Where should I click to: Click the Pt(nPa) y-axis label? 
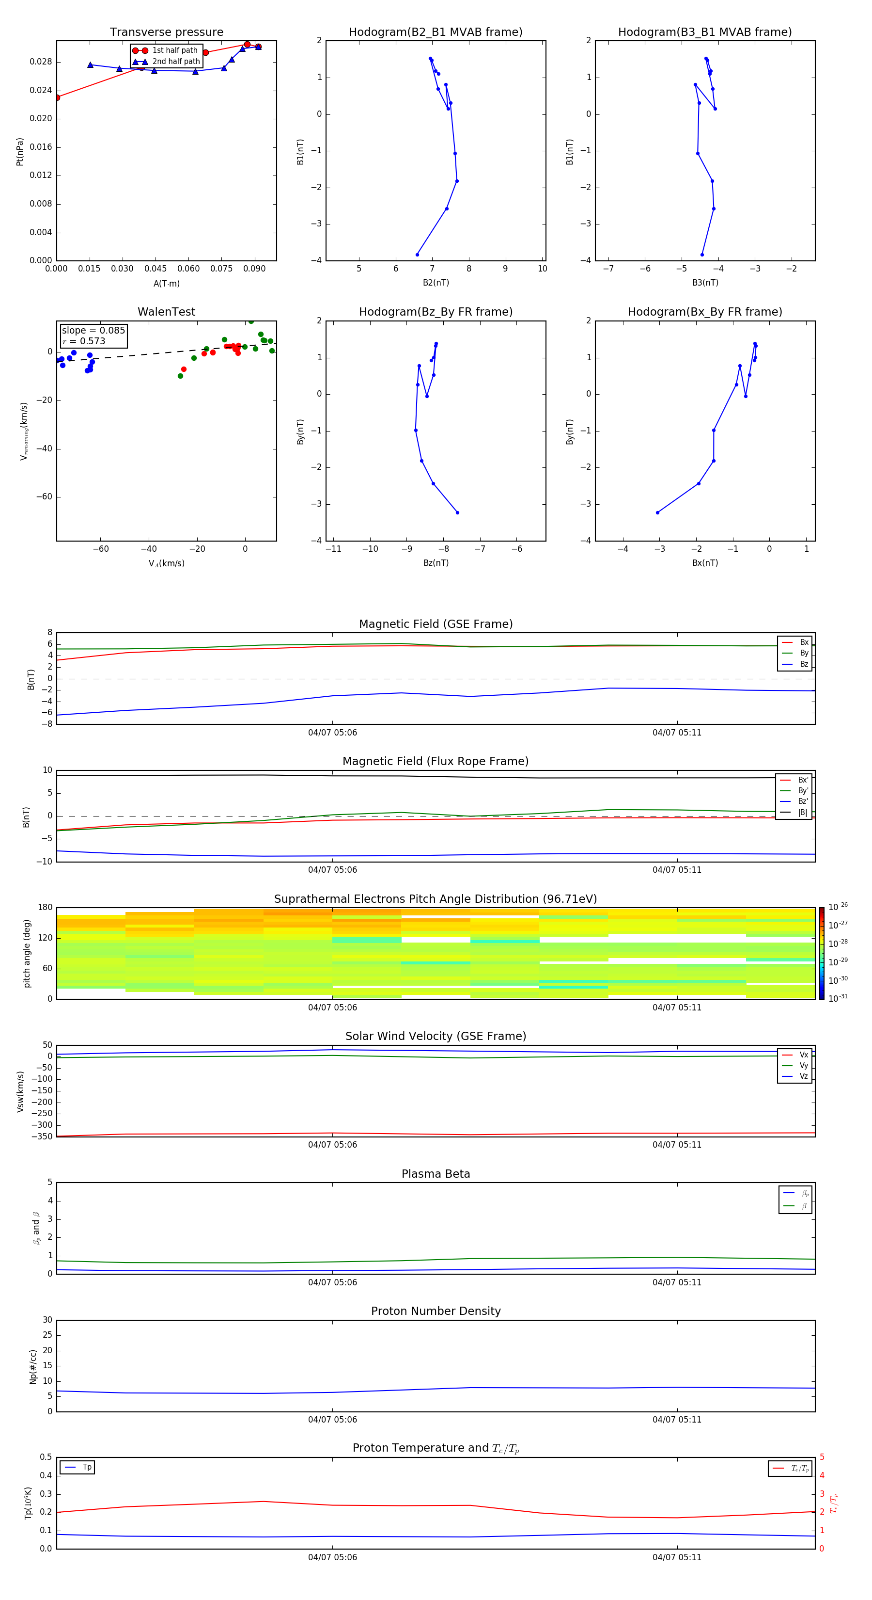click(x=19, y=152)
